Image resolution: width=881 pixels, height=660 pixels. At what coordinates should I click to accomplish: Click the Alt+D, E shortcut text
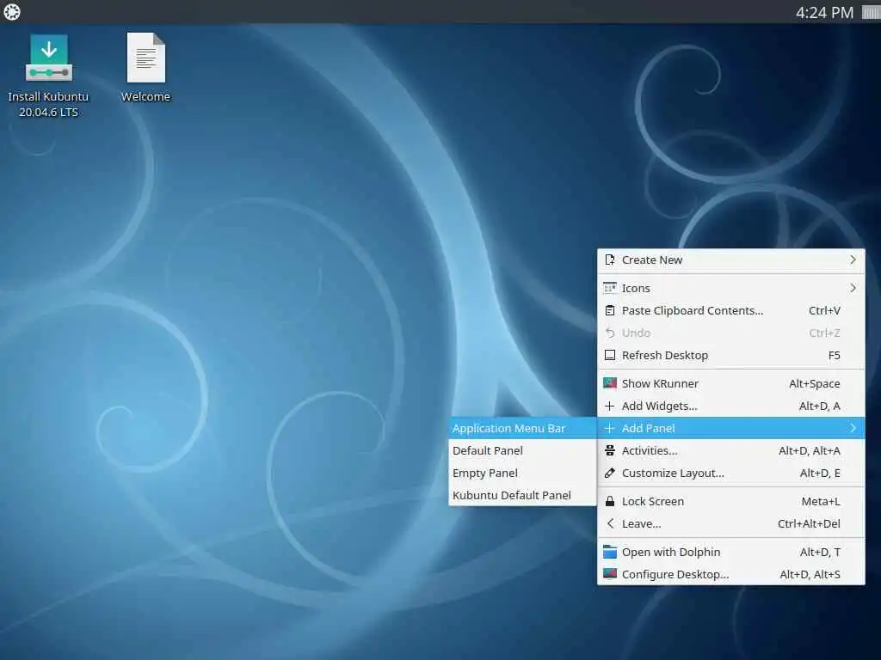[820, 474]
